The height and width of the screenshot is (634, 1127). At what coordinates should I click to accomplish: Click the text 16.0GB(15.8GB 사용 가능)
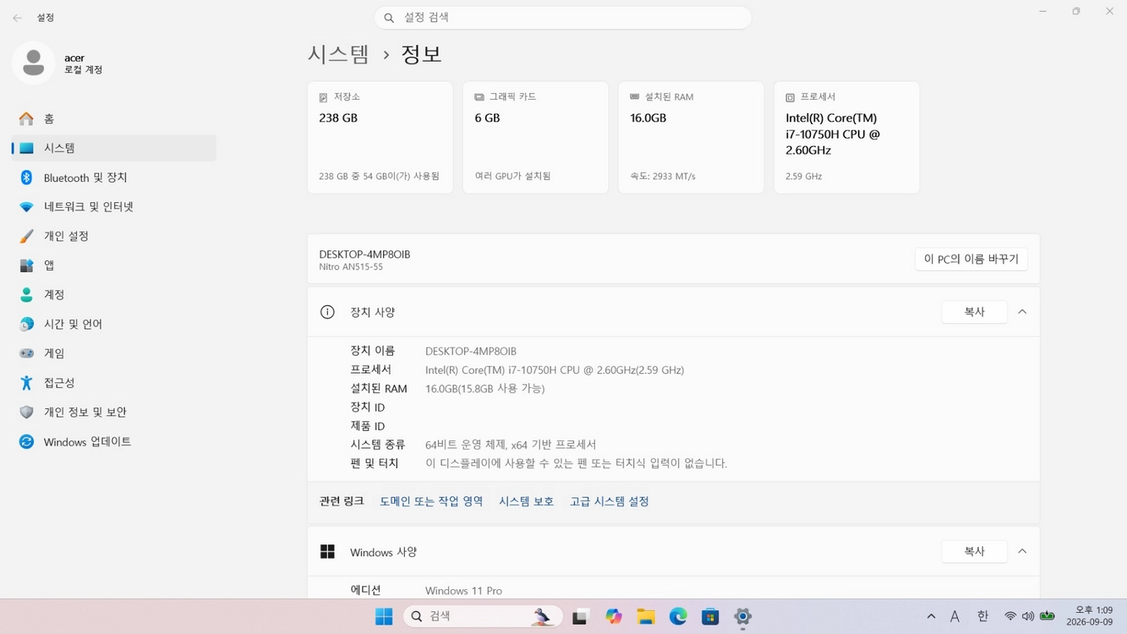pyautogui.click(x=484, y=389)
